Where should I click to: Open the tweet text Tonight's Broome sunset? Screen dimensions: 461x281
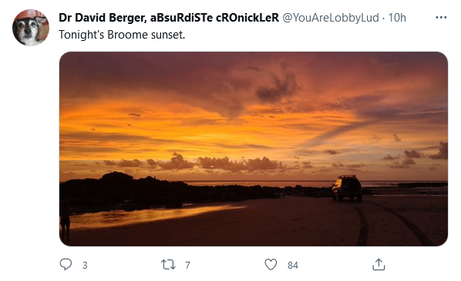point(122,35)
